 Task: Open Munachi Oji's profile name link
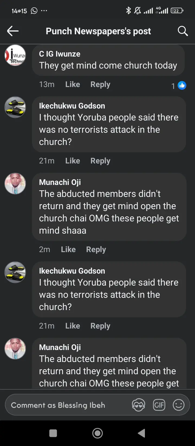(x=60, y=182)
